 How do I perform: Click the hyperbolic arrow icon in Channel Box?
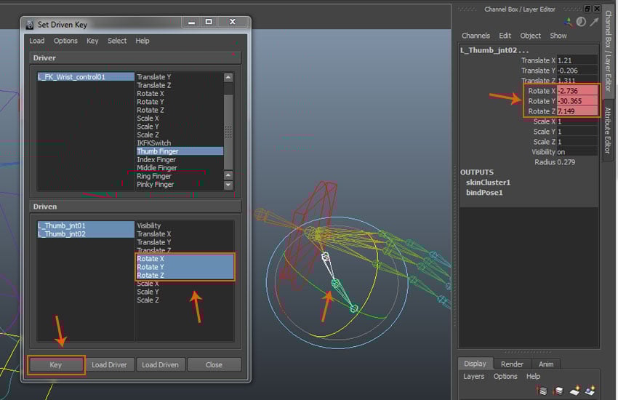click(x=593, y=22)
